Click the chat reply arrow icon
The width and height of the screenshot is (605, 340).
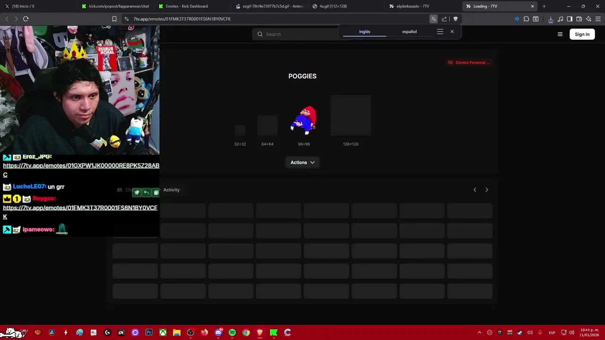[147, 192]
